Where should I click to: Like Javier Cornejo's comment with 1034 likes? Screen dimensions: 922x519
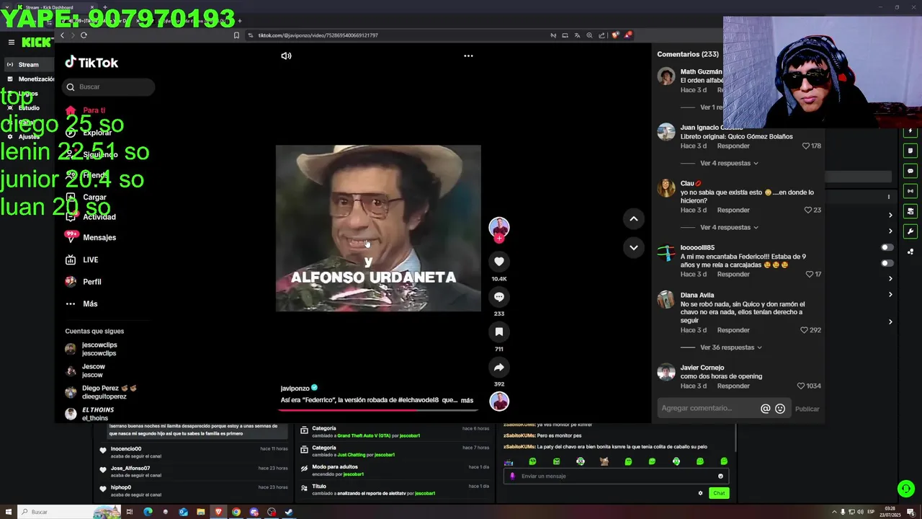(801, 386)
